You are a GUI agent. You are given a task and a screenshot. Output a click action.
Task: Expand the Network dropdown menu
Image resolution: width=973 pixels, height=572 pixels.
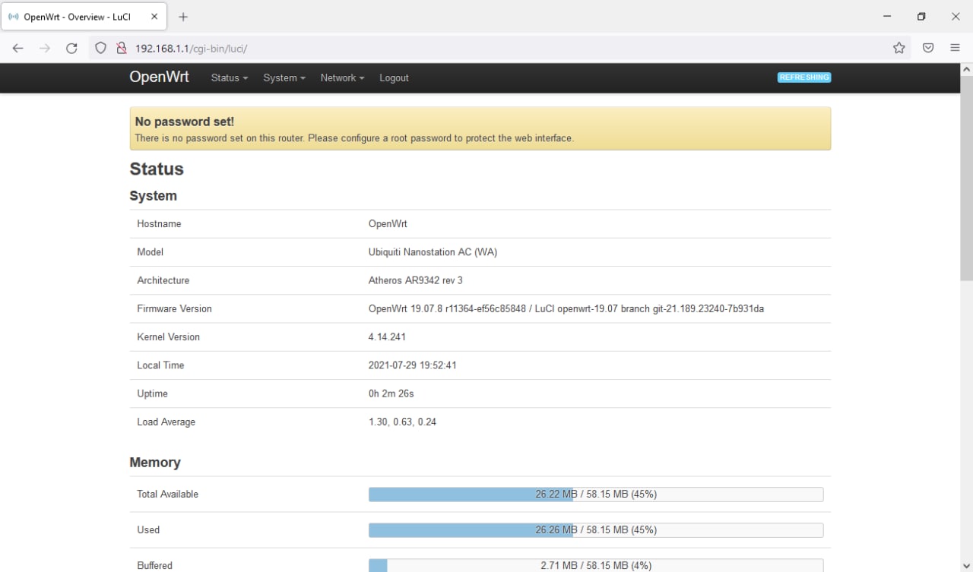pos(342,77)
